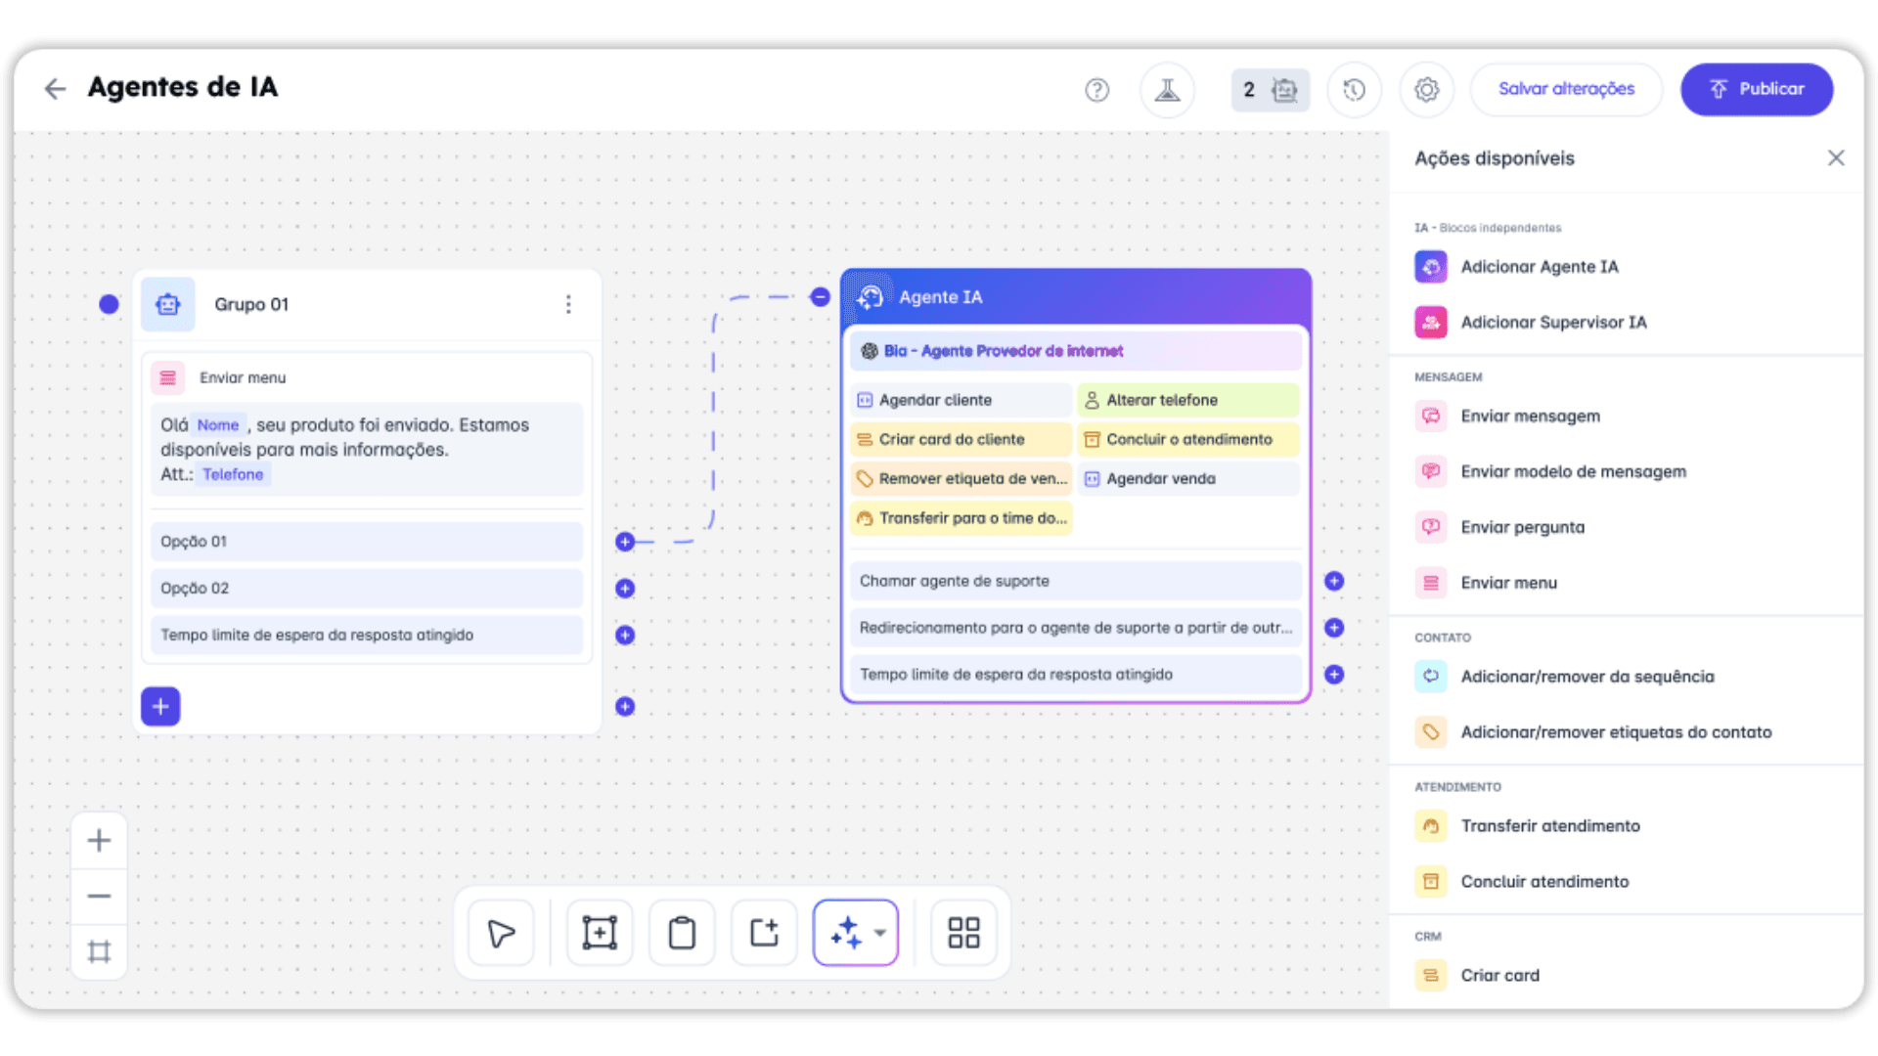
Task: Choose Enviar menu in actions panel
Action: 1486,584
